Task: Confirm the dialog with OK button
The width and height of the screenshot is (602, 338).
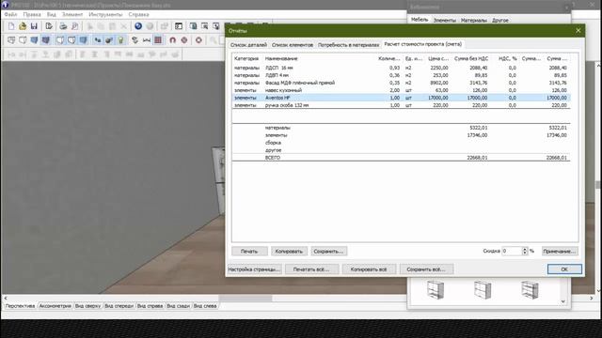Action: click(x=564, y=269)
